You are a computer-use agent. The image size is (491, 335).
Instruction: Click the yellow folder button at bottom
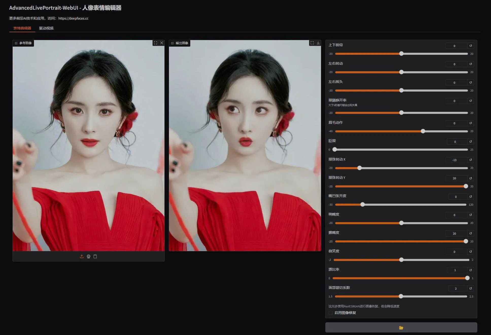[401, 327]
